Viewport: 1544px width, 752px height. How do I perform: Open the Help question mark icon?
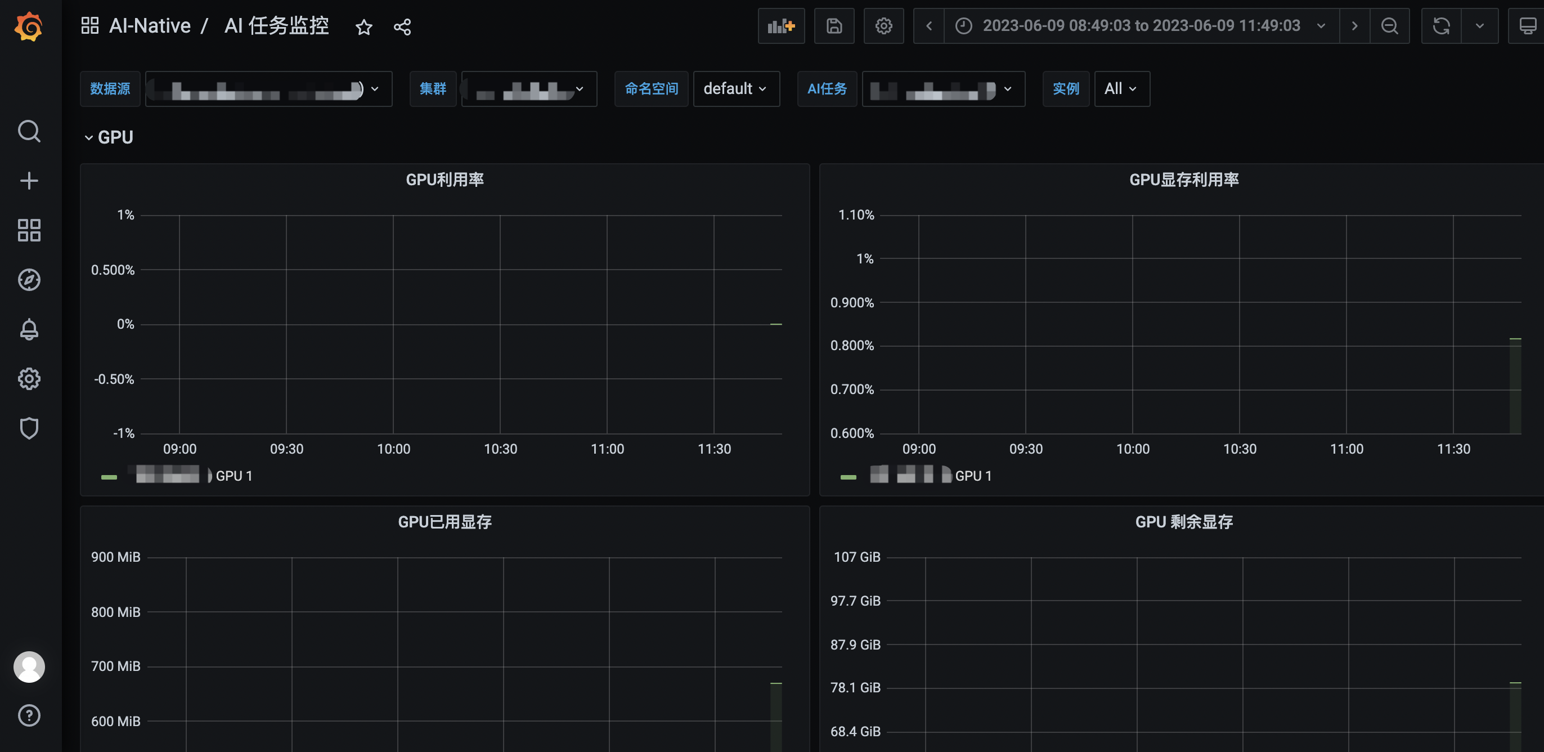pos(29,715)
